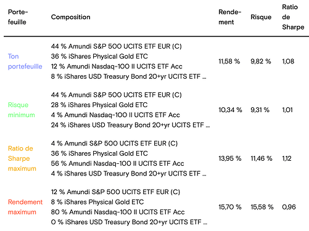Click the Composition column header

70,17
